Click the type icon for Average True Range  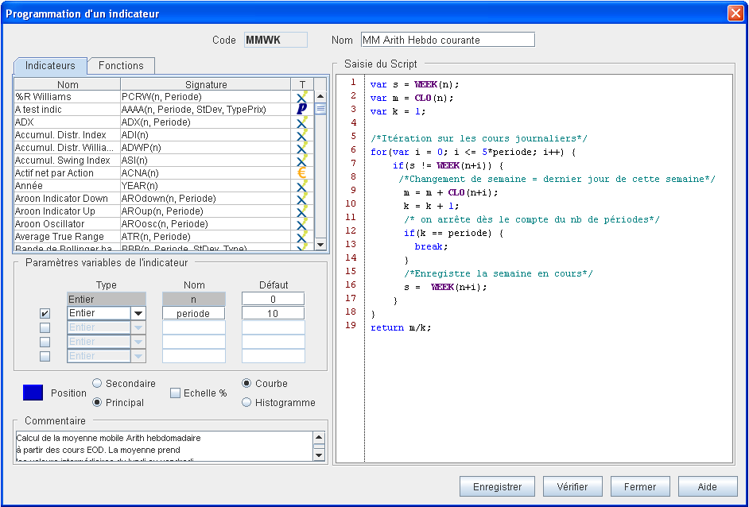[x=301, y=237]
